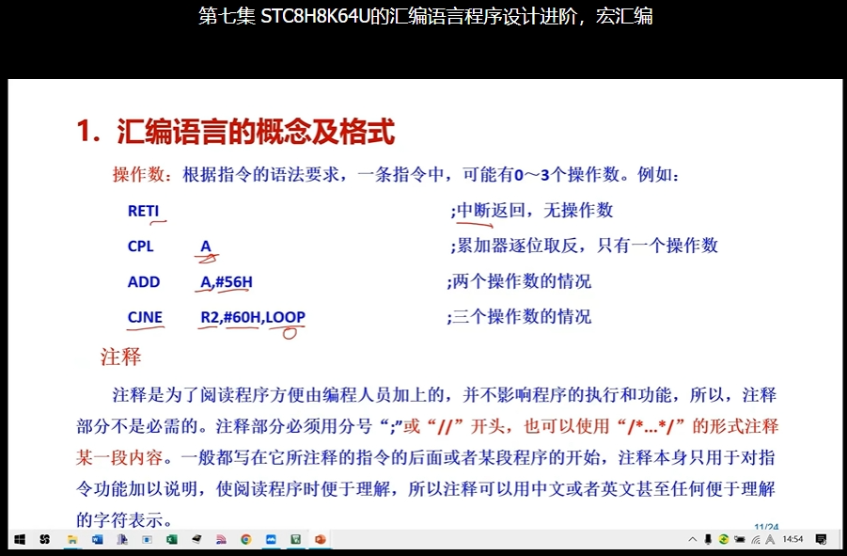847x556 pixels.
Task: Click the operand text 'R2,#60H,LOOP'
Action: pos(253,317)
